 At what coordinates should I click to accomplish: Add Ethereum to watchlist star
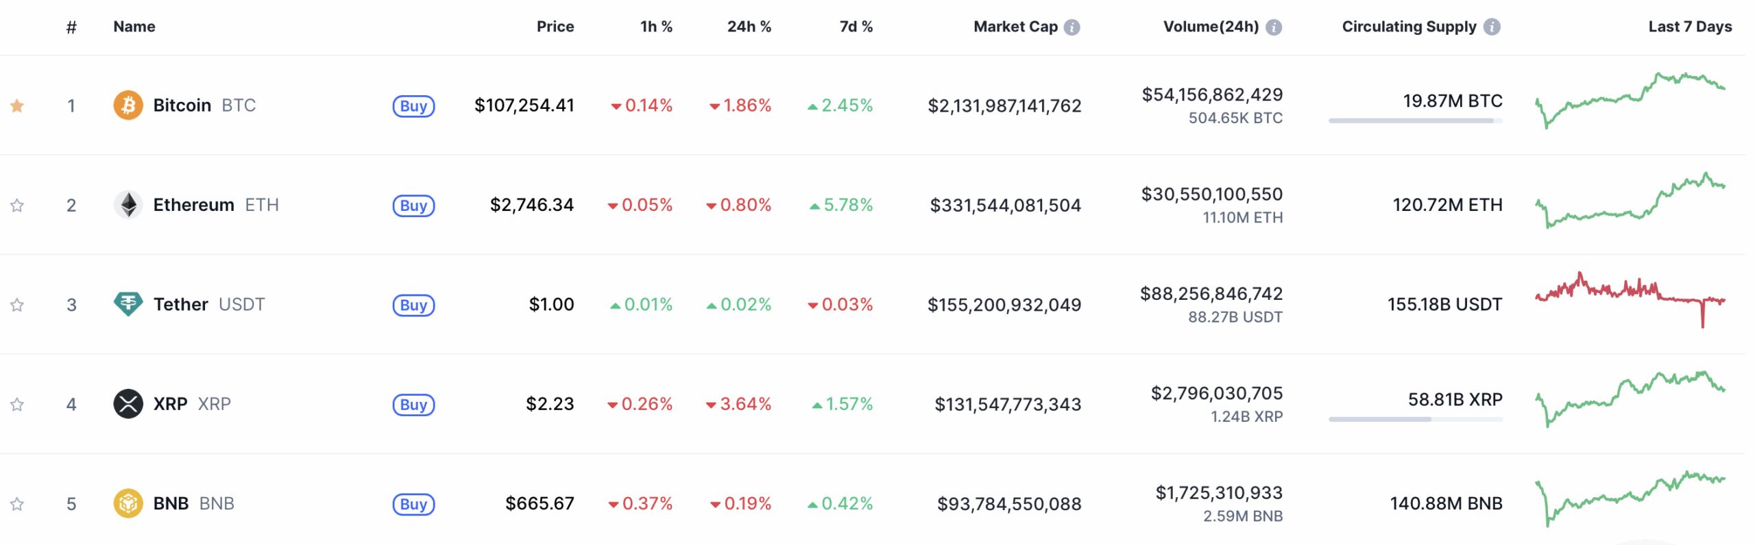[x=16, y=204]
